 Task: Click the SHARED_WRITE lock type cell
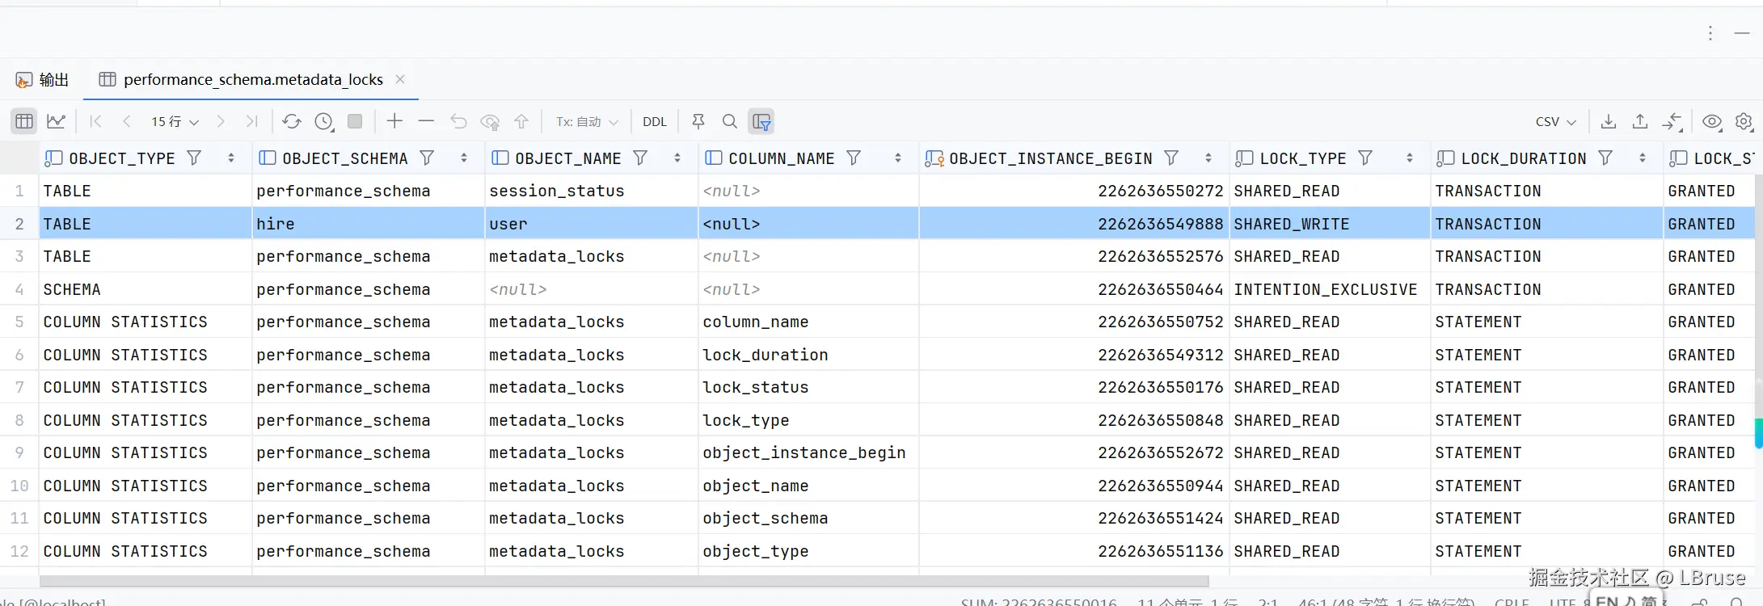pyautogui.click(x=1330, y=224)
